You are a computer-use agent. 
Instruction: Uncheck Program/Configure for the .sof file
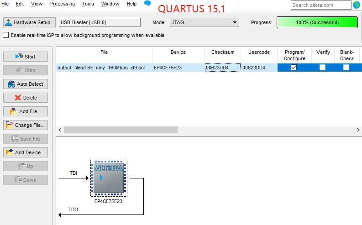(x=294, y=68)
